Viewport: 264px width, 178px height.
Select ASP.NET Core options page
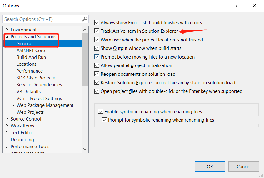pyautogui.click(x=31, y=51)
